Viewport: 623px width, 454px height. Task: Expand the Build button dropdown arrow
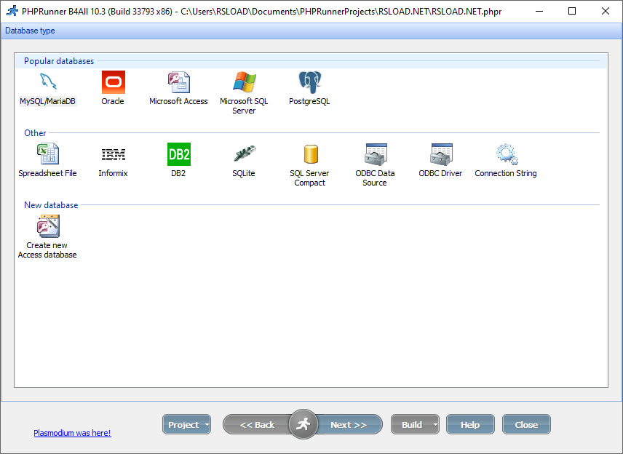435,425
